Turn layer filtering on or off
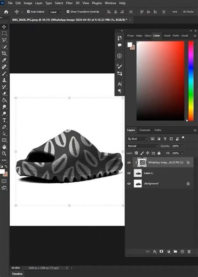Image resolution: width=198 pixels, height=277 pixels. tap(183, 138)
